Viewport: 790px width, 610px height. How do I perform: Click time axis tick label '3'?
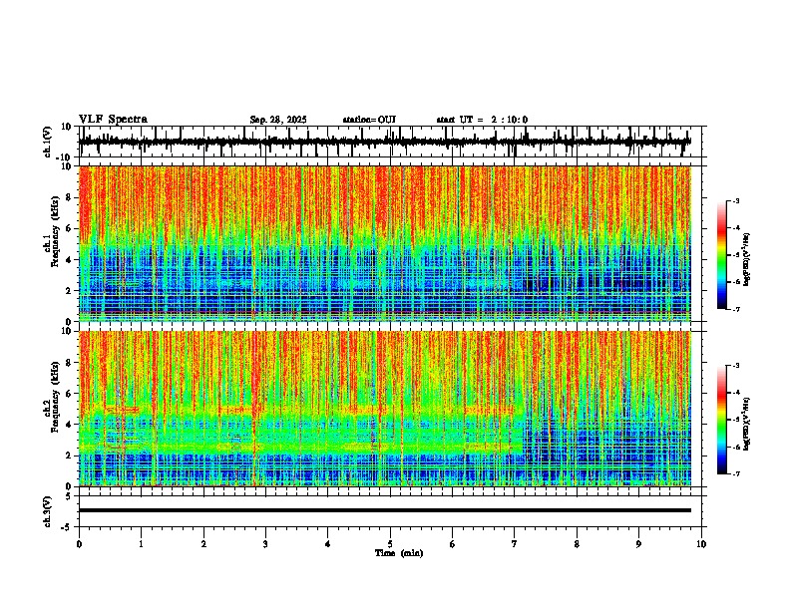265,543
